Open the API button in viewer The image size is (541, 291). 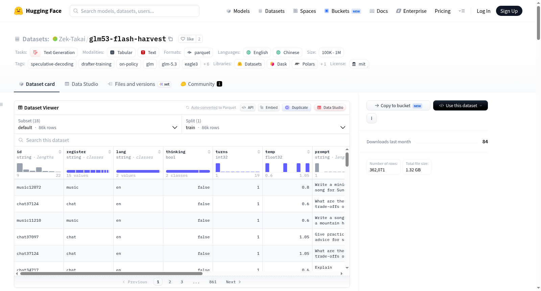[248, 107]
